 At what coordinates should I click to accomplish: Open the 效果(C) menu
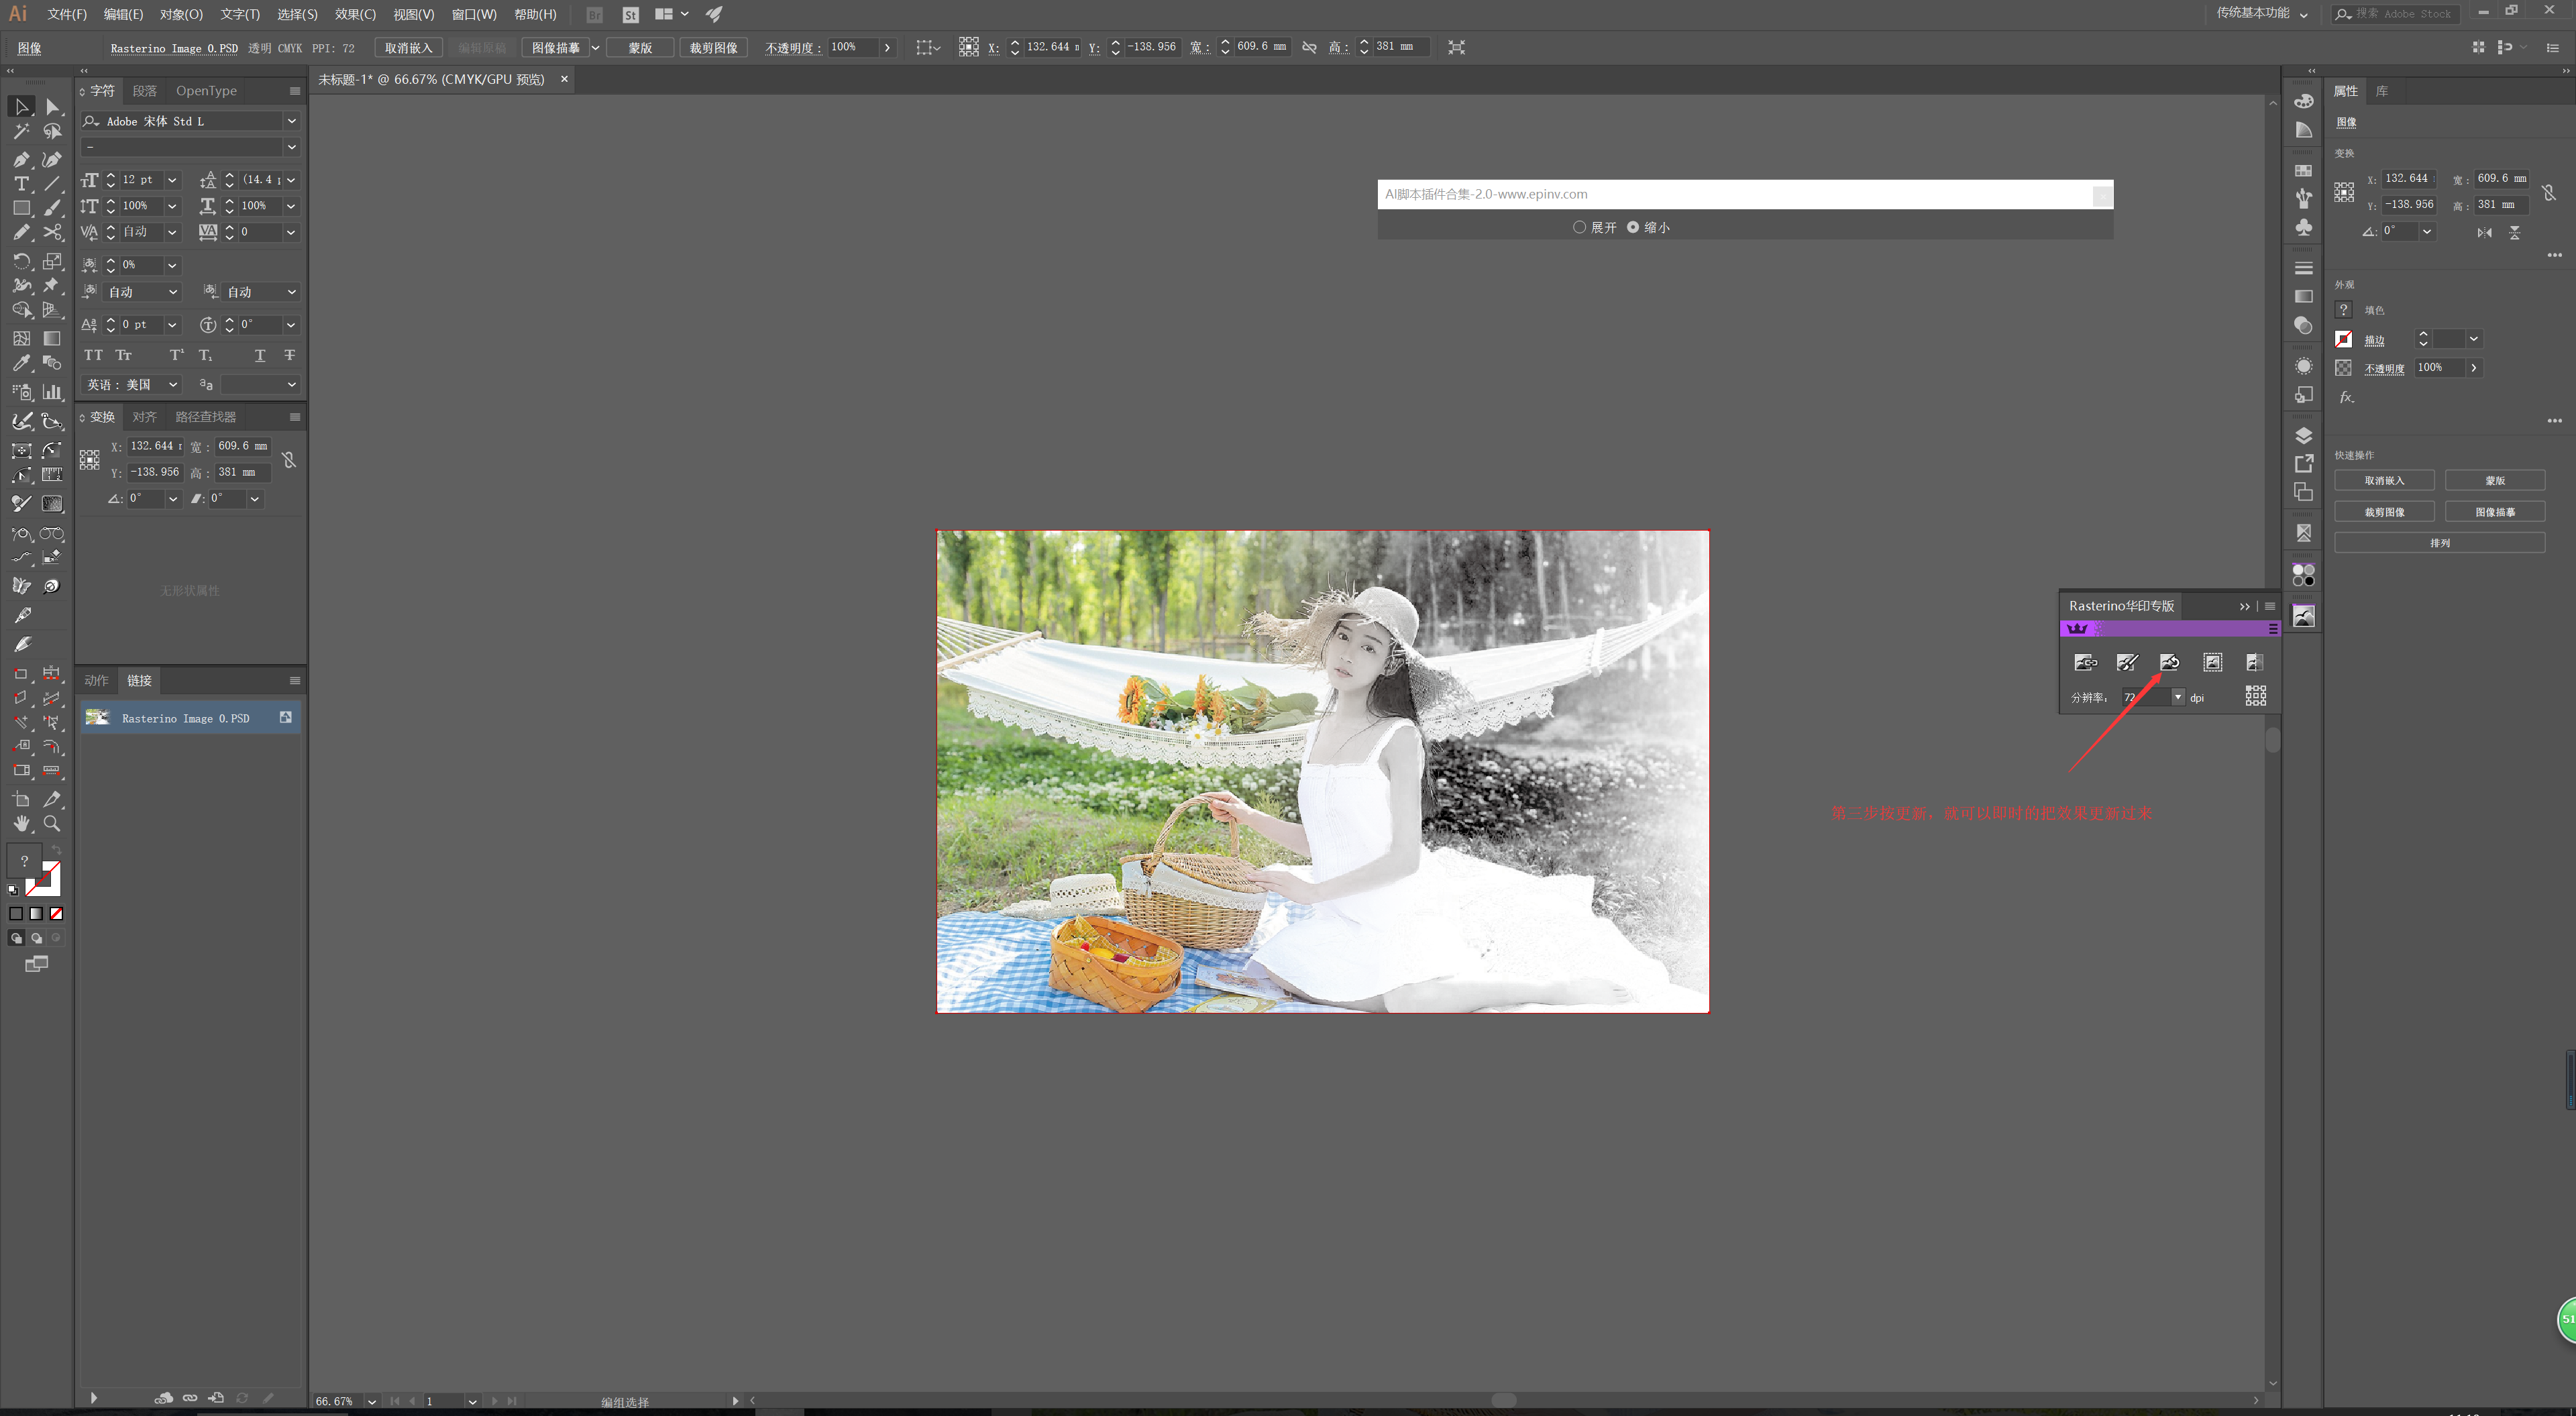(355, 14)
